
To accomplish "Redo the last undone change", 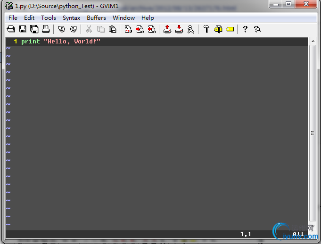I will click(x=73, y=29).
